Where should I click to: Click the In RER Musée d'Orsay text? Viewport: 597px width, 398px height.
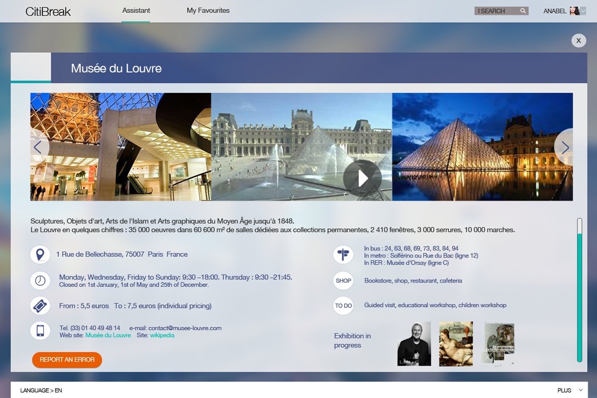pyautogui.click(x=406, y=263)
